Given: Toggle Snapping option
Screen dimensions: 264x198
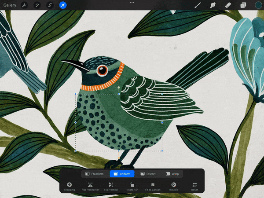Looking at the screenshot, I should coord(69,187).
